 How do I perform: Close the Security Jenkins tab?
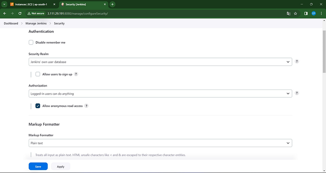[105, 4]
